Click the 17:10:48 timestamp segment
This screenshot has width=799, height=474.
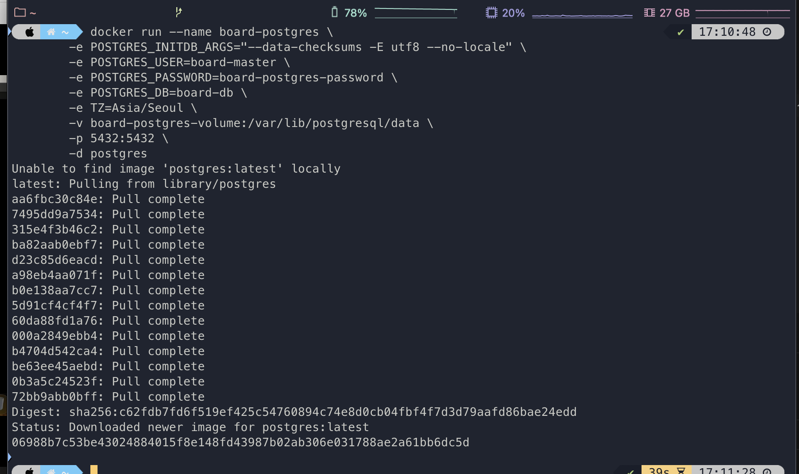[x=727, y=32]
